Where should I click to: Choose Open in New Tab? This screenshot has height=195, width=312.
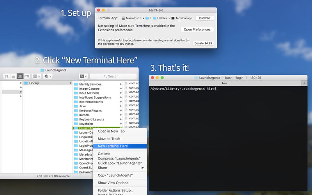coord(120,131)
